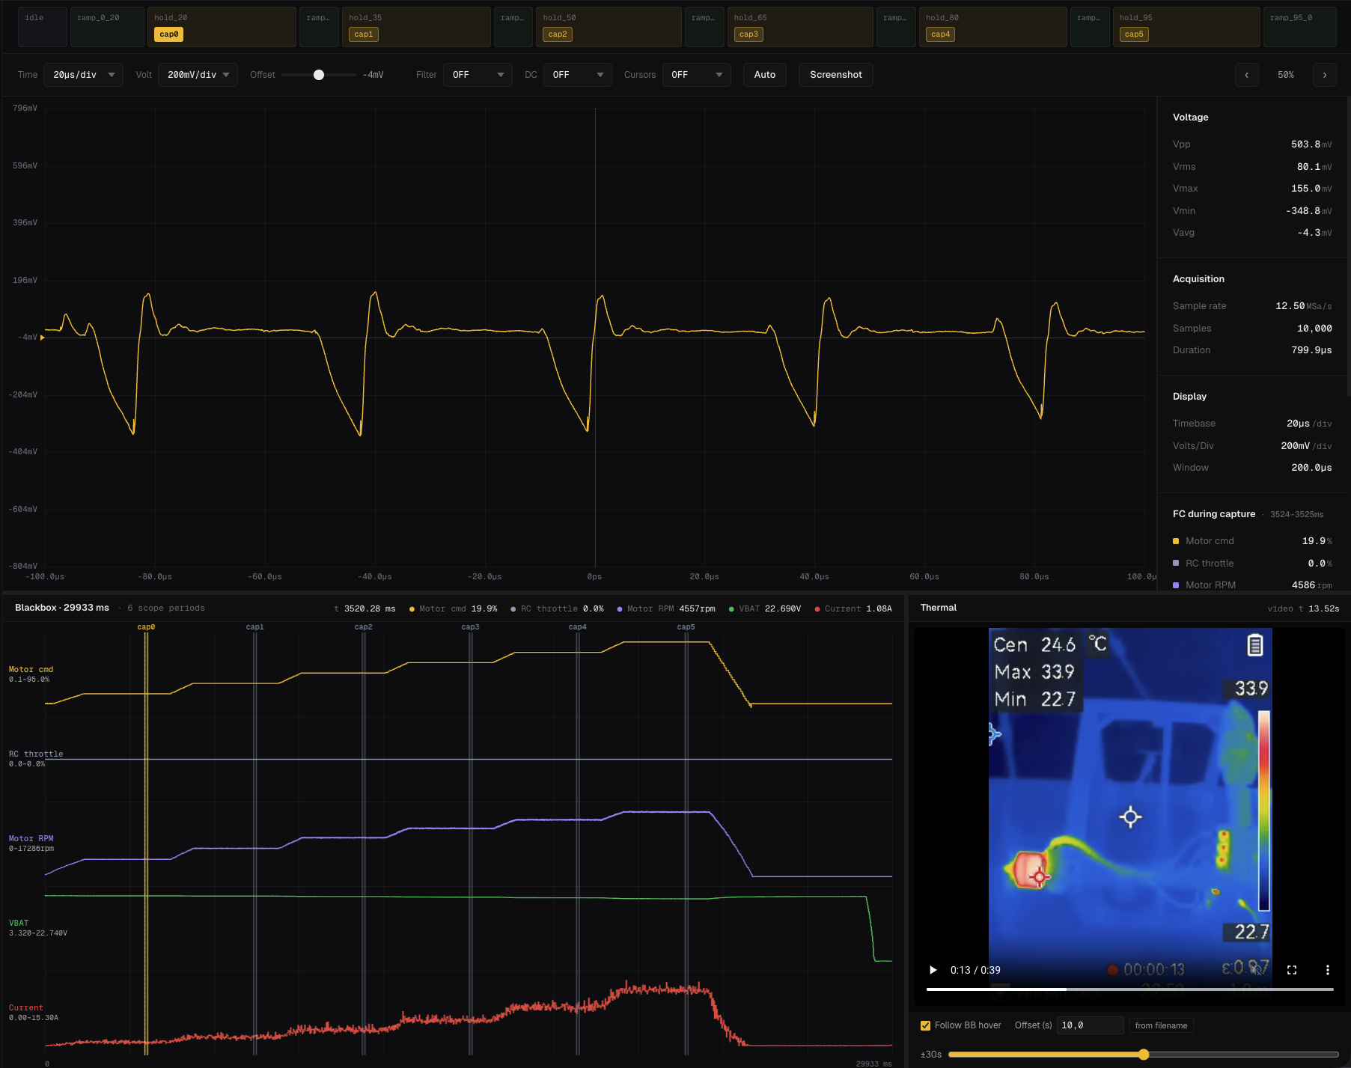The height and width of the screenshot is (1068, 1351).
Task: Select the cap5 capture badge
Action: point(1134,34)
